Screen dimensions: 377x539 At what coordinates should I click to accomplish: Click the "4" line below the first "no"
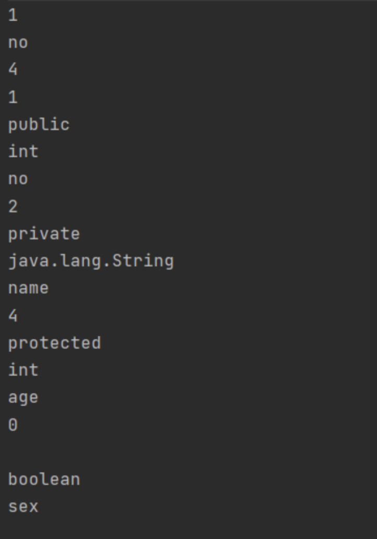click(13, 70)
